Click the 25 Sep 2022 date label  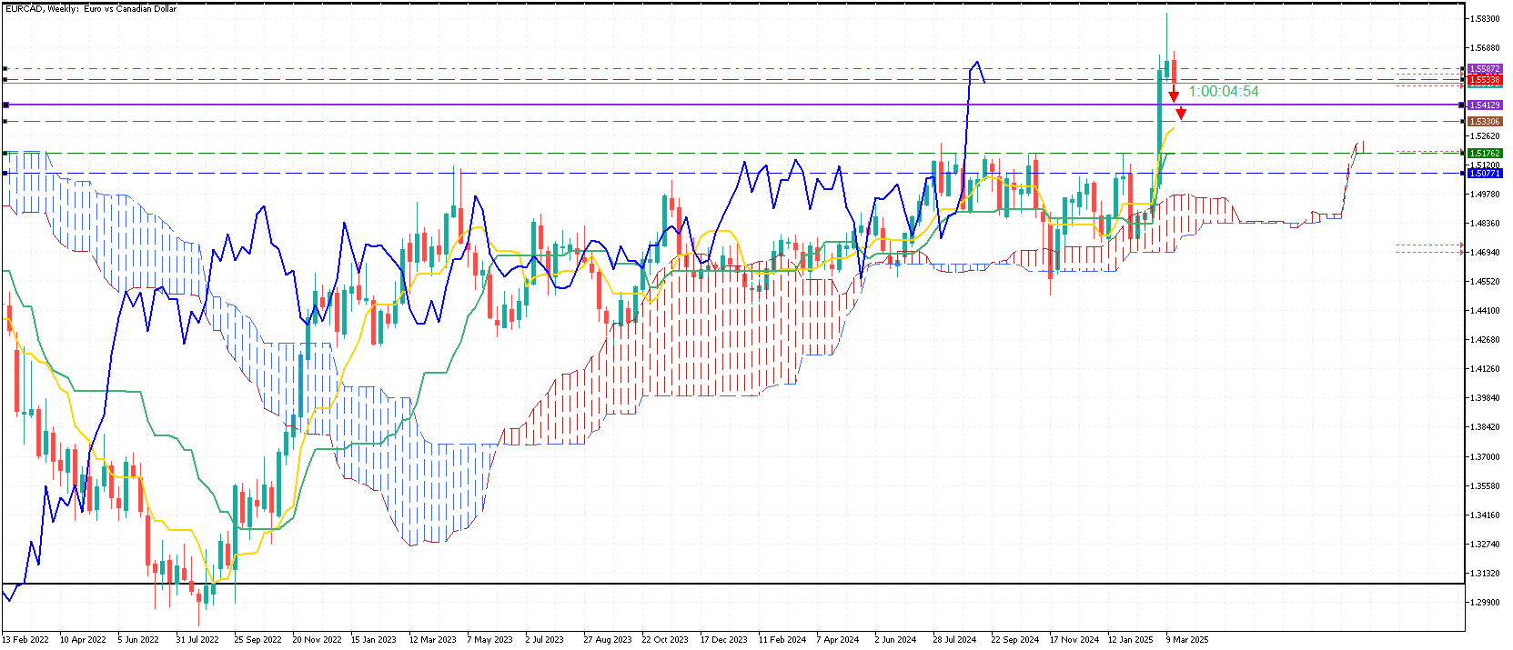[257, 639]
